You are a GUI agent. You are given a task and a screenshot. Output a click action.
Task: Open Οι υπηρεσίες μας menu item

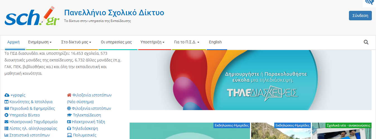tap(116, 42)
